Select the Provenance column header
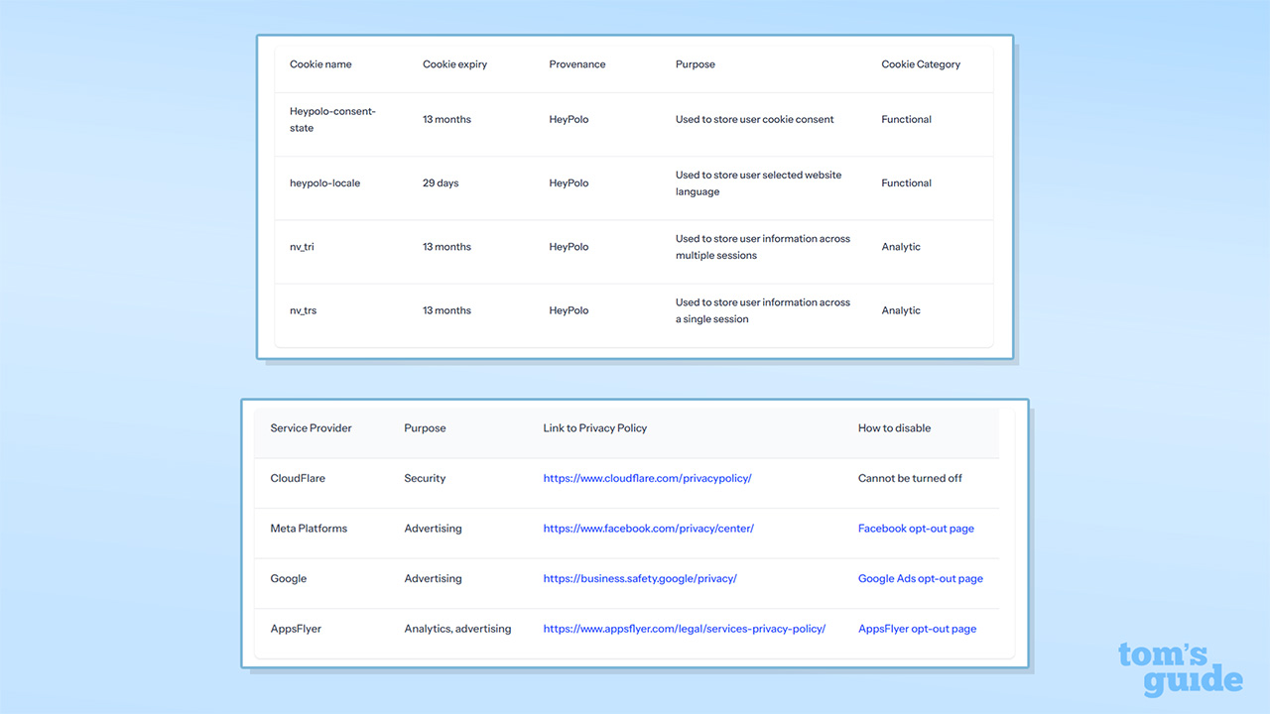Screen dimensions: 1270x714 pos(577,63)
